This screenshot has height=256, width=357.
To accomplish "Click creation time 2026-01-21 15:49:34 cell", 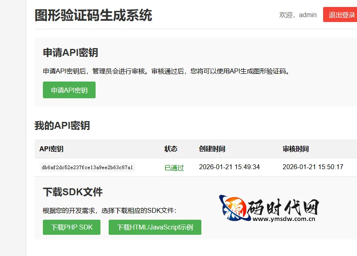I will (x=229, y=167).
